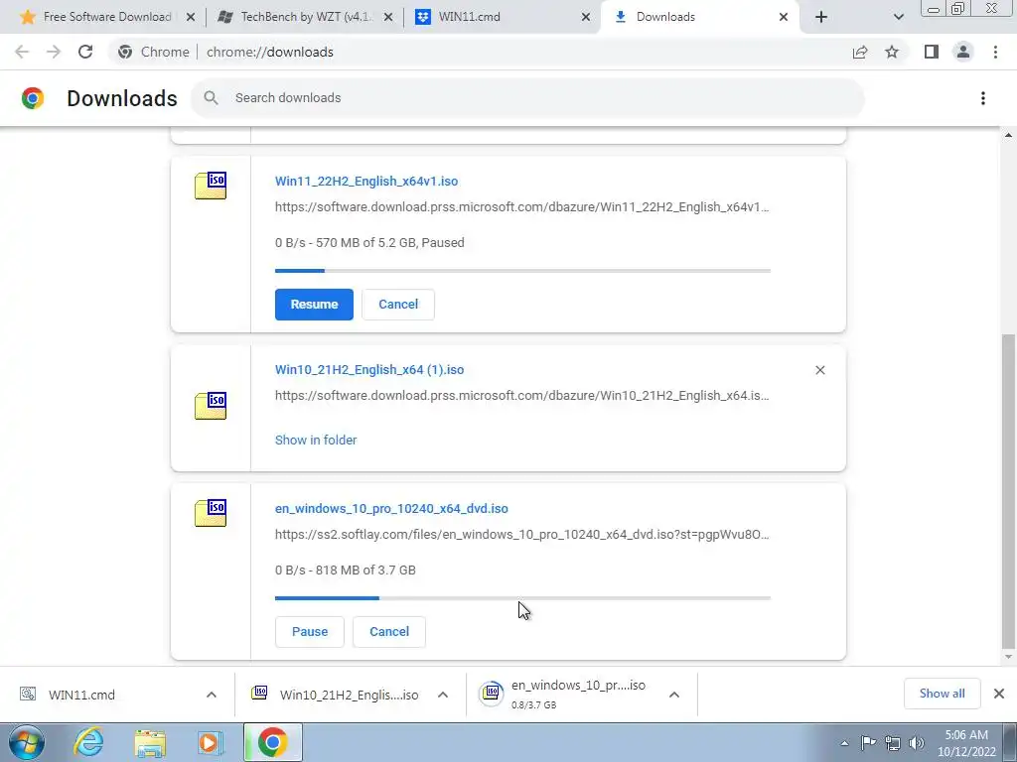The image size is (1017, 762).
Task: Click the network tray icon
Action: point(893,743)
